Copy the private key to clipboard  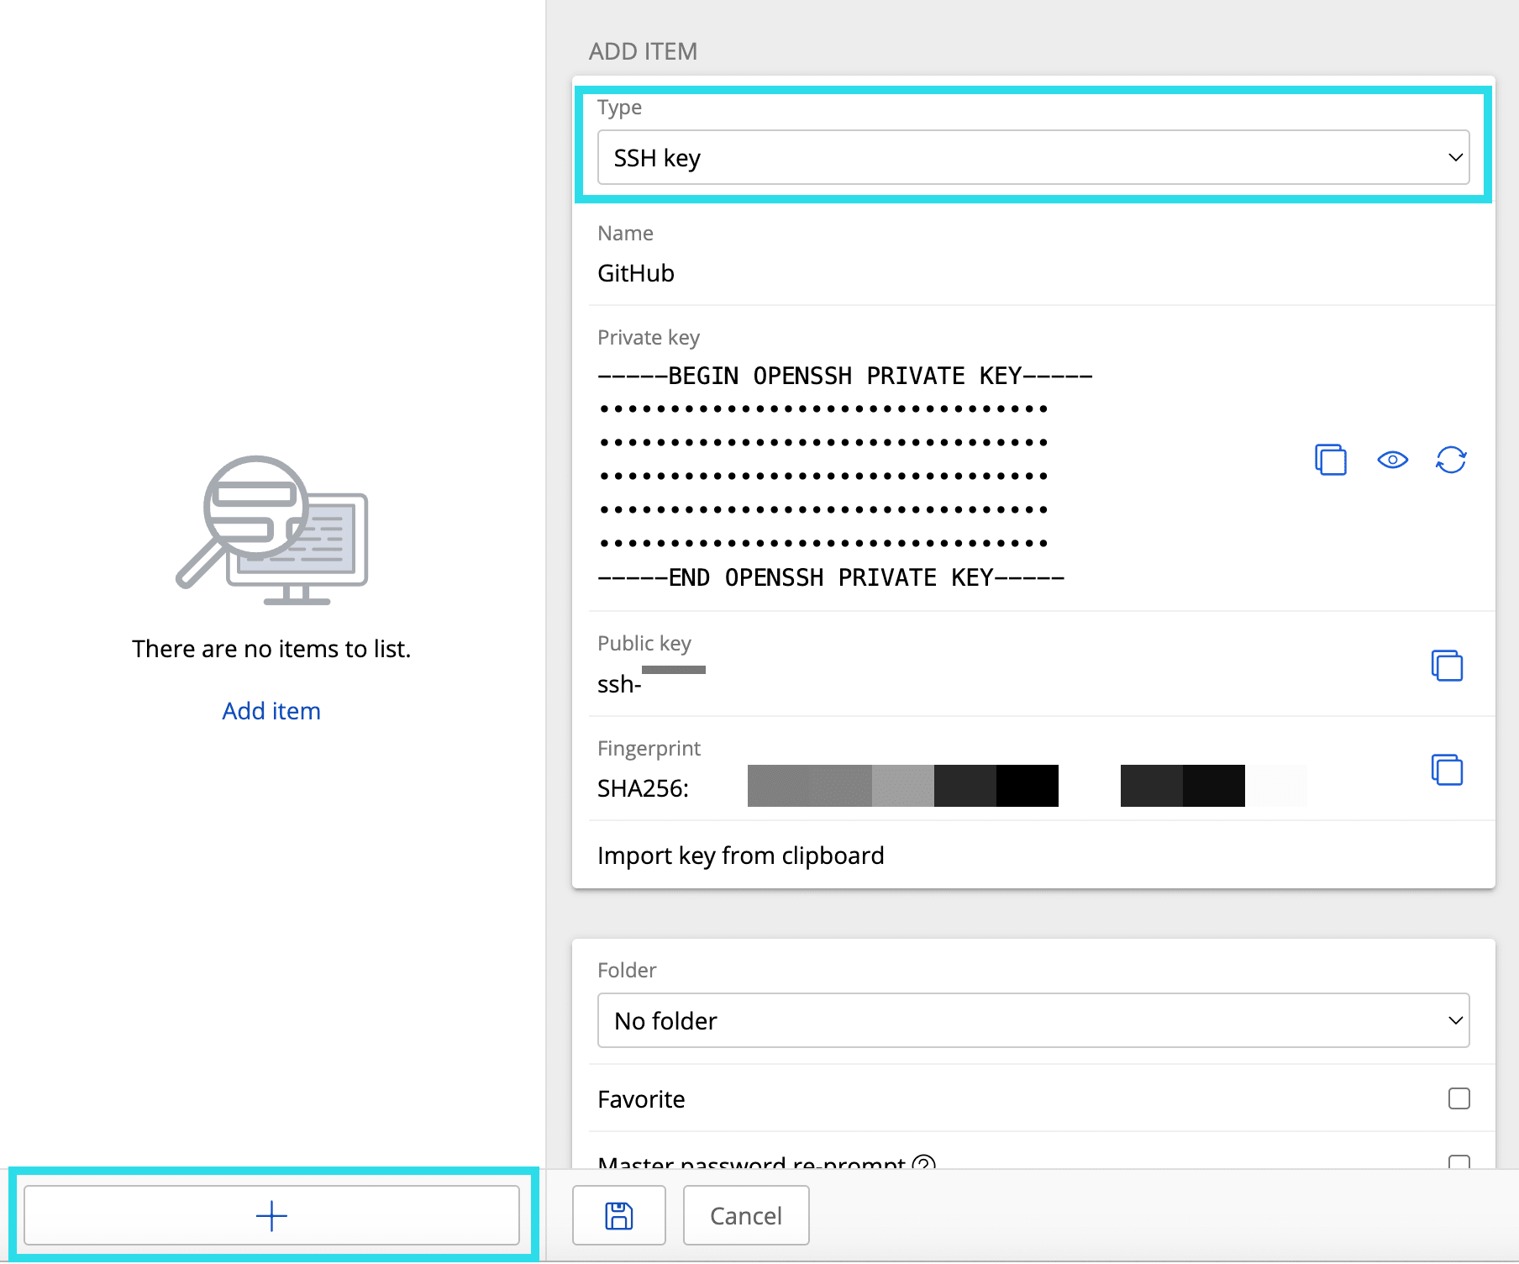tap(1330, 460)
